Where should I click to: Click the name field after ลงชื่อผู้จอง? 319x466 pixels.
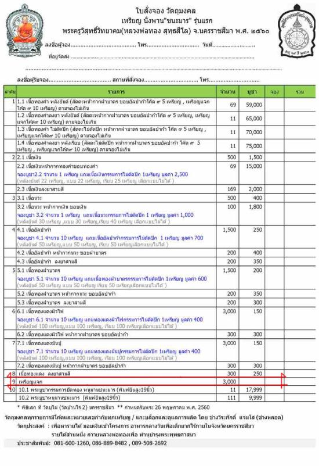pos(103,45)
